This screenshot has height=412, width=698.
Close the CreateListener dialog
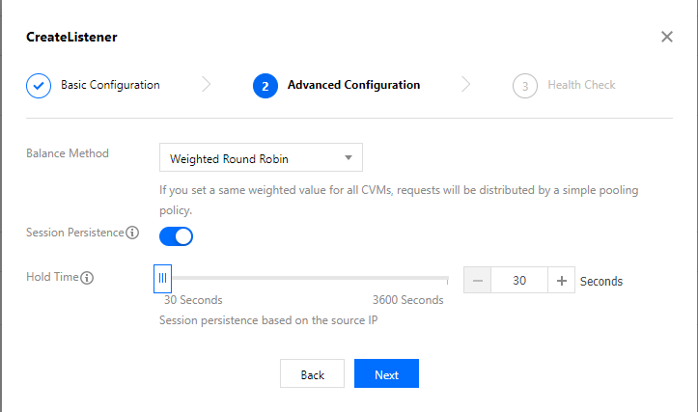[666, 37]
